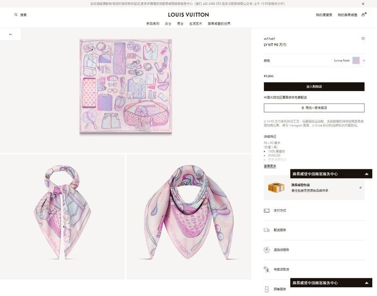Click the in-store pickup icon
The width and height of the screenshot is (377, 296).
[x=267, y=269]
